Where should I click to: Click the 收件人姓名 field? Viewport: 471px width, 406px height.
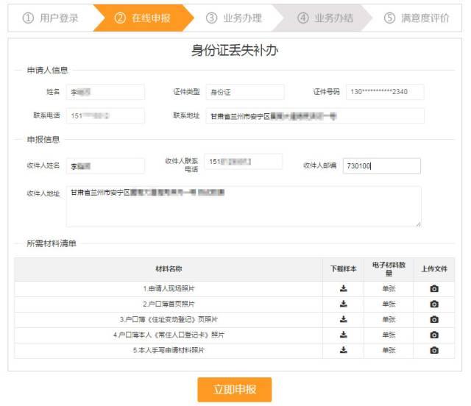click(x=105, y=166)
